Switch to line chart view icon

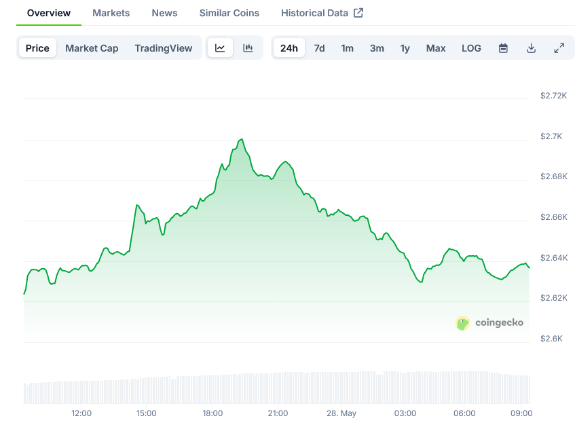pyautogui.click(x=220, y=48)
